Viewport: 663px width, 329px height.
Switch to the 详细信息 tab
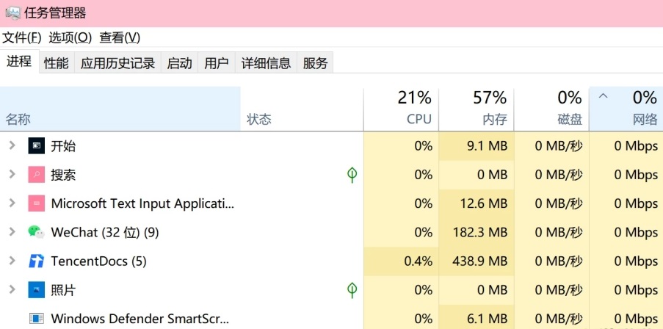267,63
